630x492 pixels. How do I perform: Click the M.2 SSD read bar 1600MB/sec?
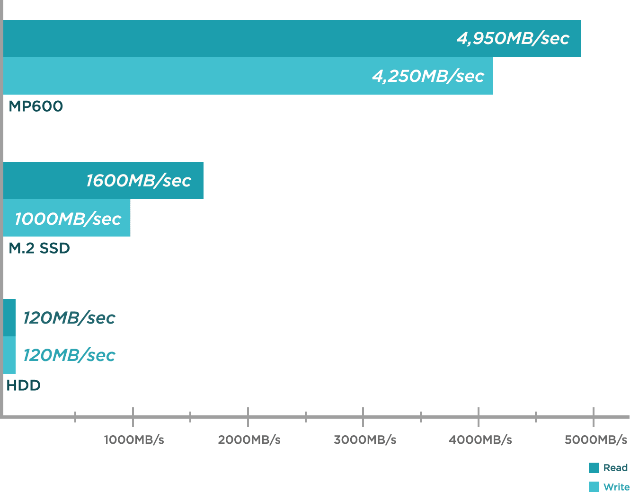coord(103,181)
